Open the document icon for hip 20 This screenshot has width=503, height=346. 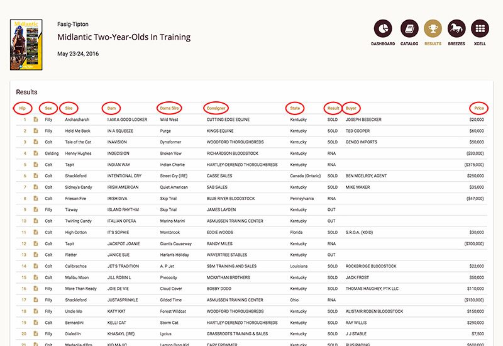36,334
